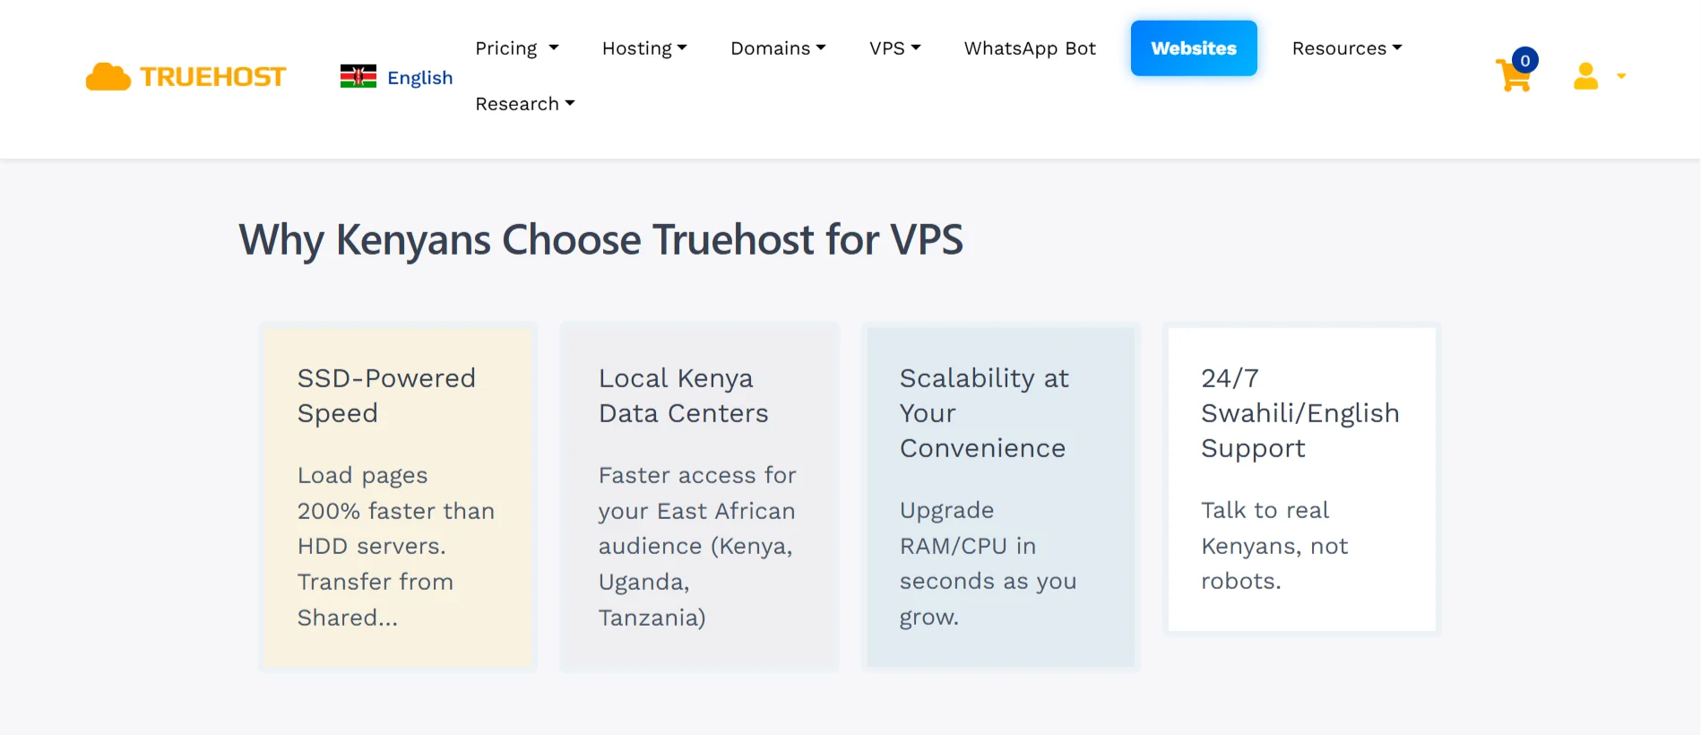Click the Truehost cloud logo
Viewport: 1701px width, 735px height.
(108, 77)
